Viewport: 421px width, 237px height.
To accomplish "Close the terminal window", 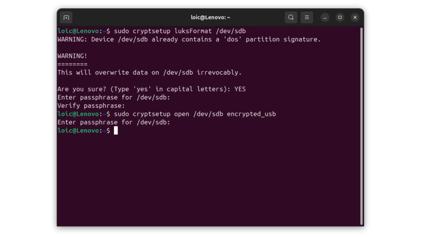I will (x=355, y=17).
